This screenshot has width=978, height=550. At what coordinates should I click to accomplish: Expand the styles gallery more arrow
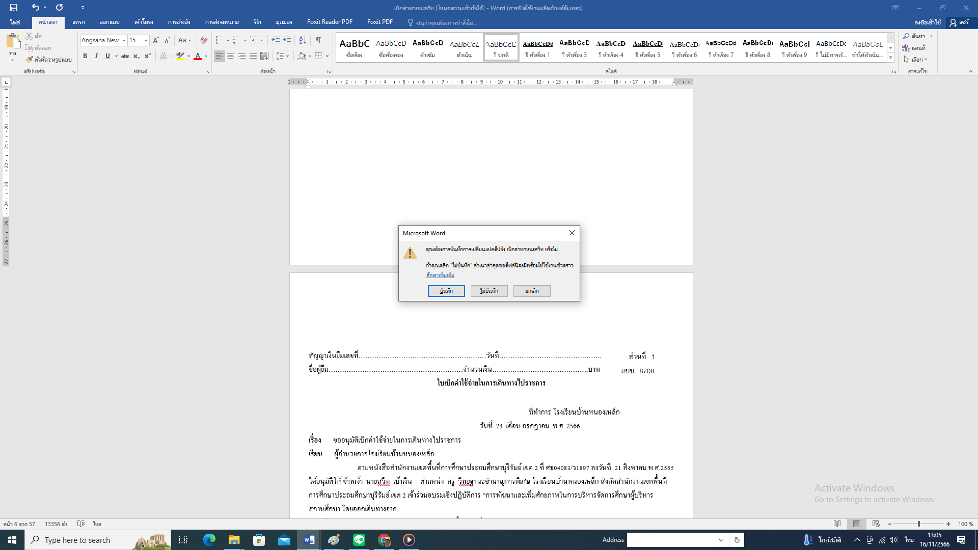[891, 58]
